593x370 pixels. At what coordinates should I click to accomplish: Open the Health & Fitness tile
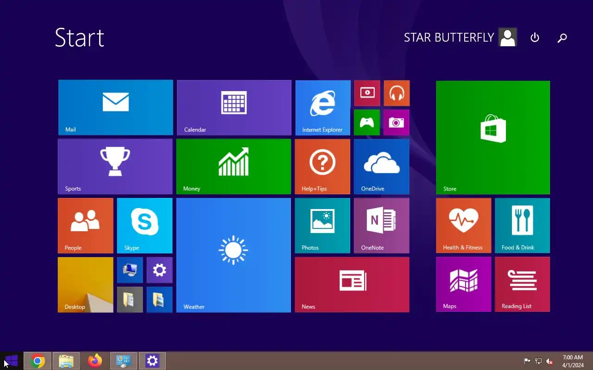(463, 226)
